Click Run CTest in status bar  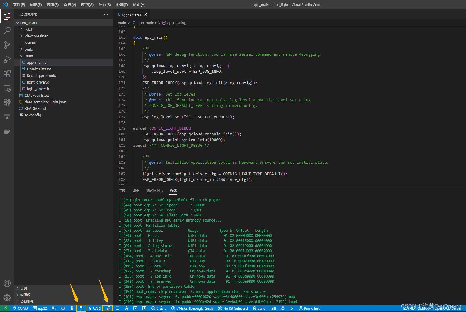309,308
